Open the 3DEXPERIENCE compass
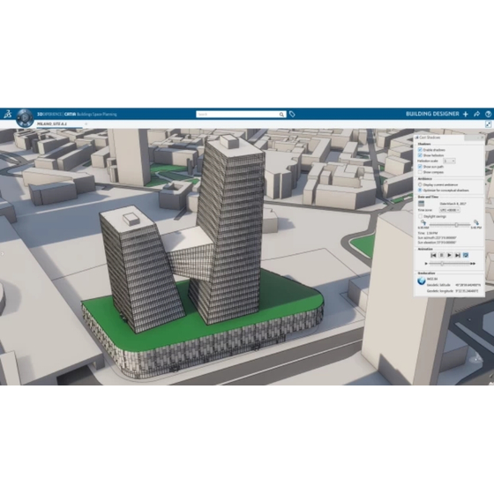The image size is (494, 494). (25, 118)
